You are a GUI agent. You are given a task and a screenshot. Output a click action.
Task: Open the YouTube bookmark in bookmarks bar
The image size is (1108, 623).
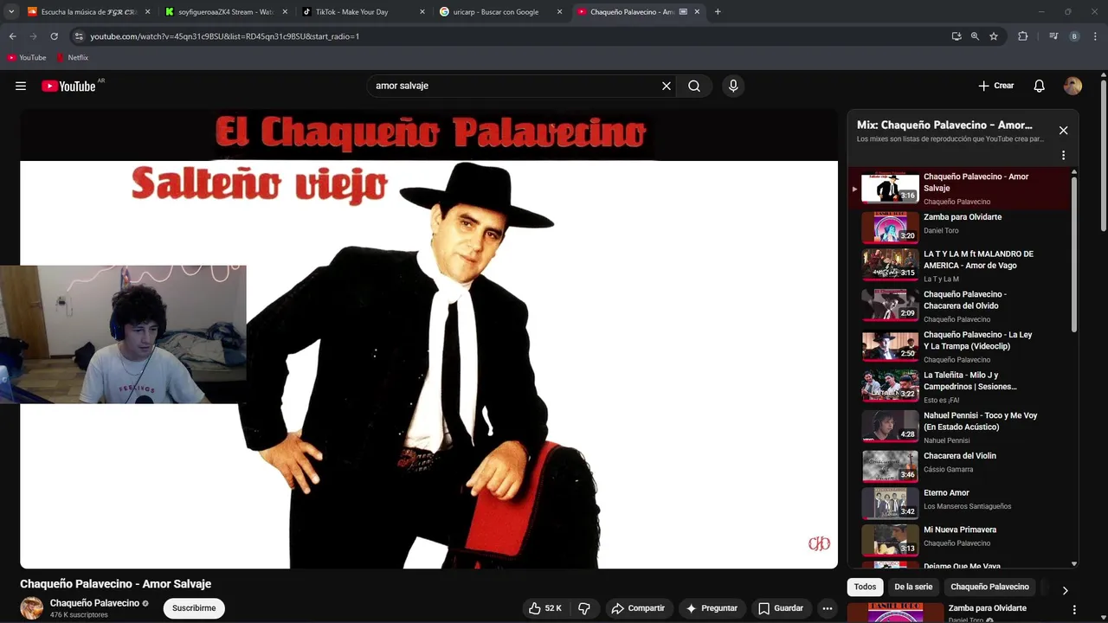click(x=26, y=57)
